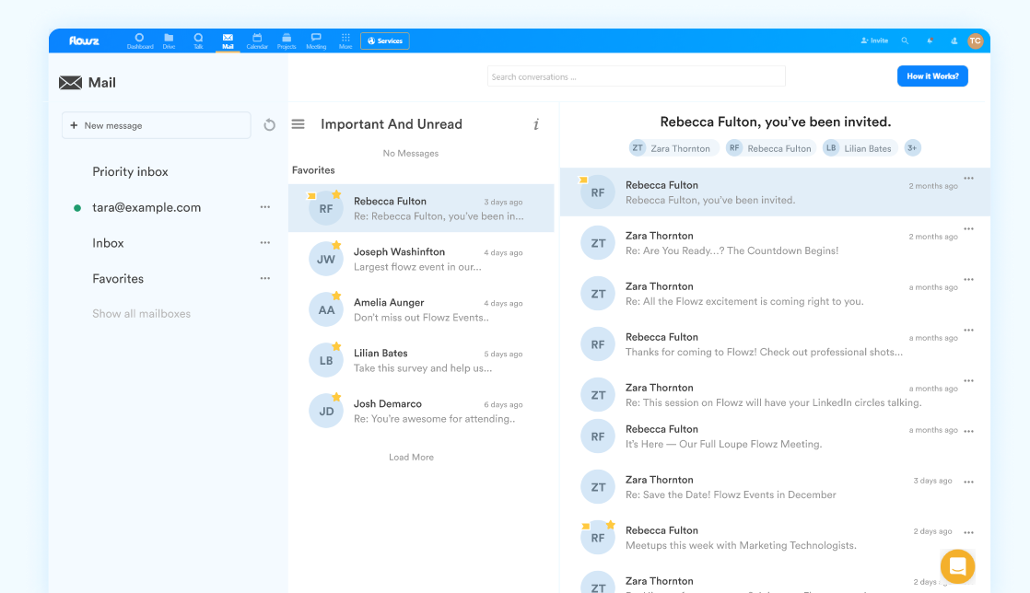
Task: Open the Dashboard from top navigation
Action: [x=140, y=41]
